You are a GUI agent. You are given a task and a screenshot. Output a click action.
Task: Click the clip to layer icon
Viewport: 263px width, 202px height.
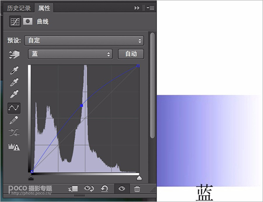(73, 189)
